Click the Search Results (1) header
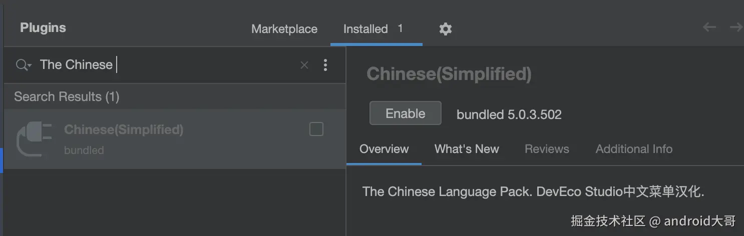 click(67, 96)
